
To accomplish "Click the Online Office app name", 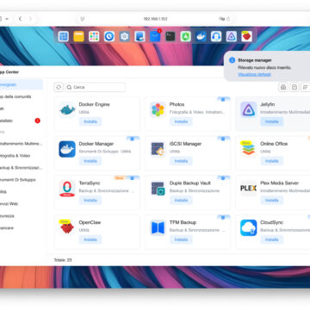I will coord(274,144).
